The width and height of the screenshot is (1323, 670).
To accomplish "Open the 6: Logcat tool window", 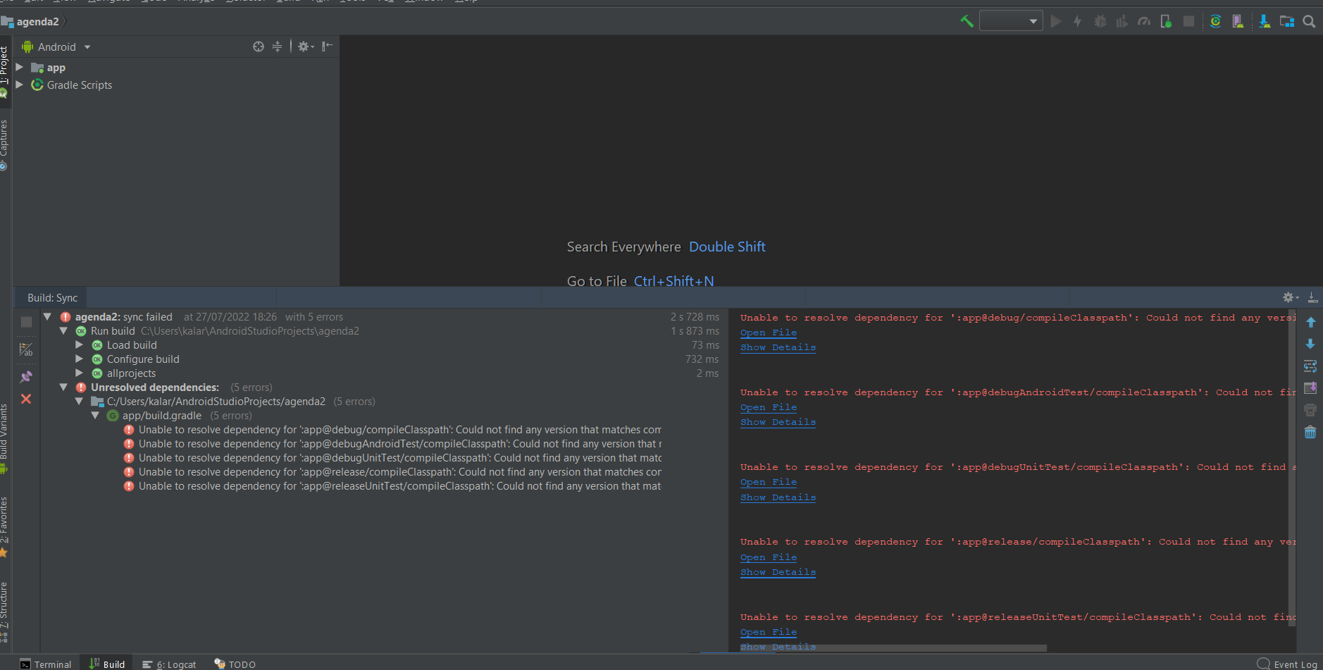I will pyautogui.click(x=169, y=664).
